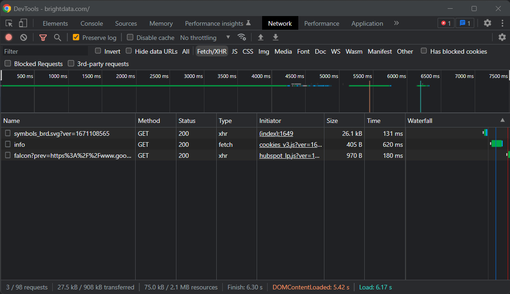Image resolution: width=510 pixels, height=294 pixels.
Task: Clear the network log
Action: [23, 37]
